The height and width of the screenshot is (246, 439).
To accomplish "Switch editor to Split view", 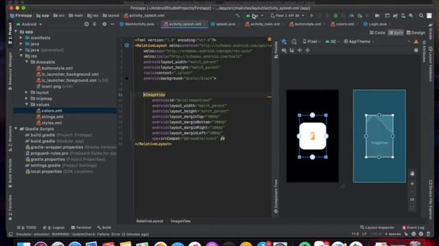I will tap(396, 33).
